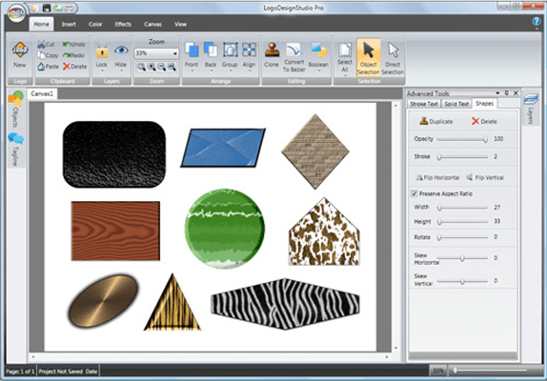Open the round application logo menu
The image size is (547, 381).
16,12
